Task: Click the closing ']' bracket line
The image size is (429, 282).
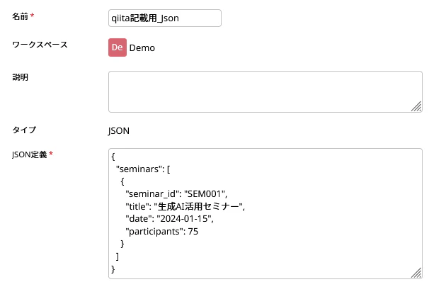Action: point(118,256)
